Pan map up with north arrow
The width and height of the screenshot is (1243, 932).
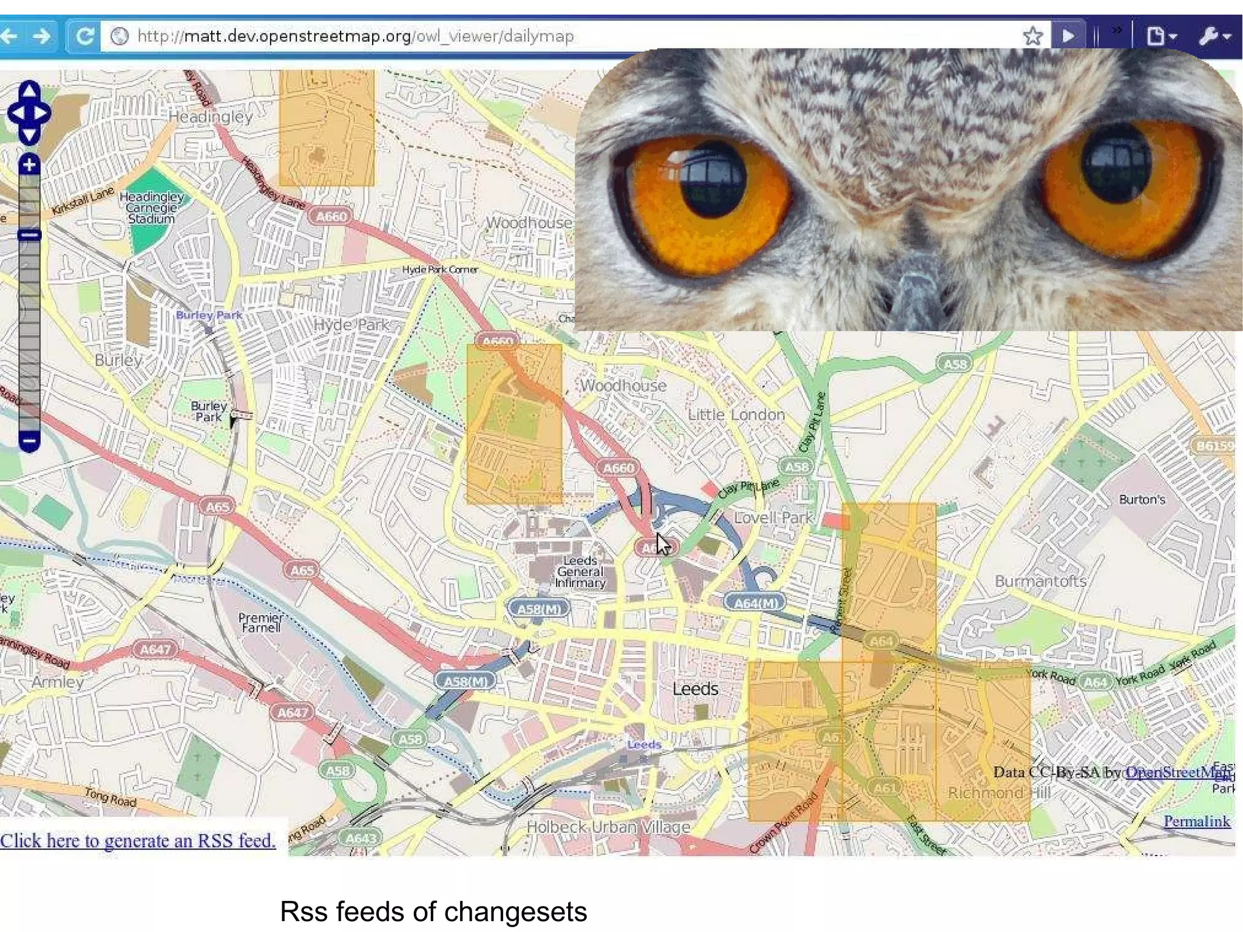point(29,90)
